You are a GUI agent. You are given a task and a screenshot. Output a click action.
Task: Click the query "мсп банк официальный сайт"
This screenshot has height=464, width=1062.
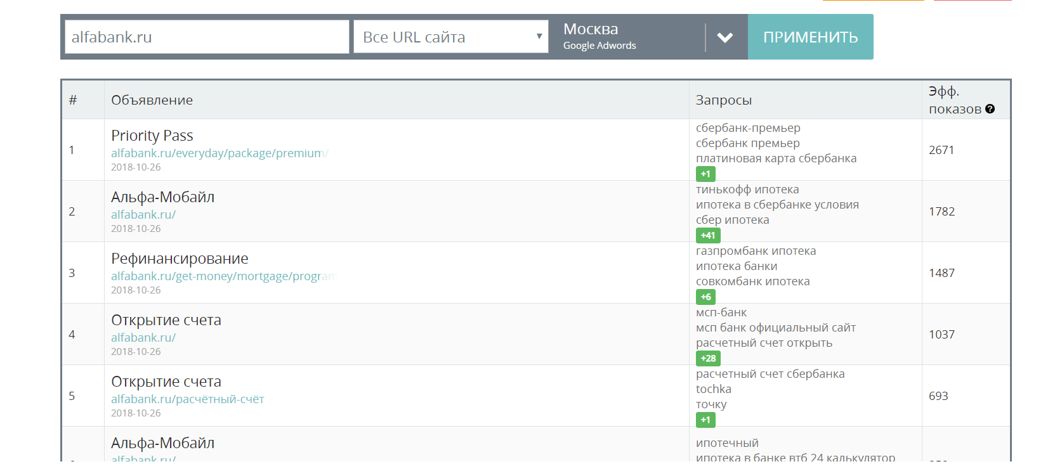[x=776, y=328]
